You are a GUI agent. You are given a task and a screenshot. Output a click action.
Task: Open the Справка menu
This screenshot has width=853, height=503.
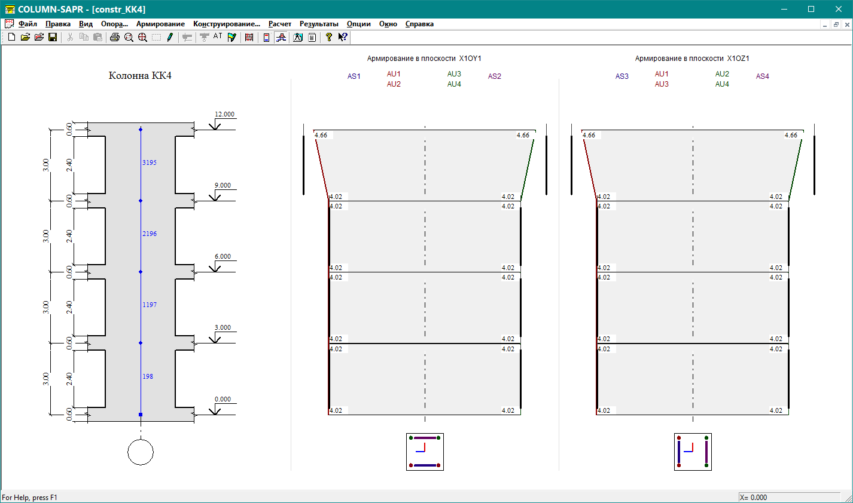click(x=419, y=24)
